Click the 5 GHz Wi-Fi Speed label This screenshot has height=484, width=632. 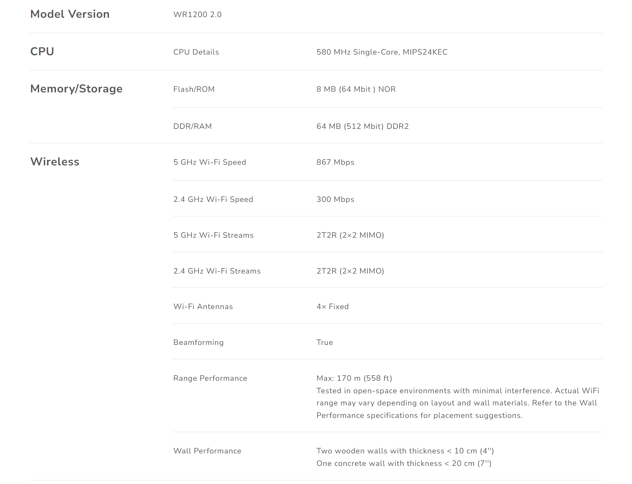[210, 162]
